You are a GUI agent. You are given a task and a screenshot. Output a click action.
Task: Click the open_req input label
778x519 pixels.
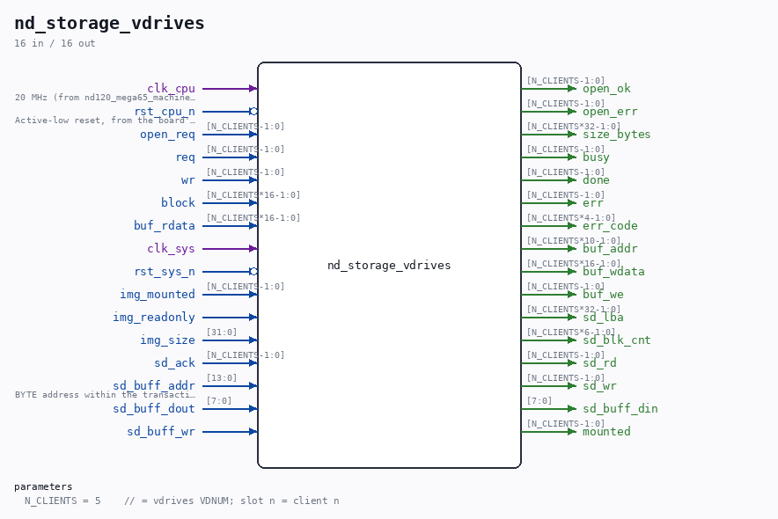168,134
